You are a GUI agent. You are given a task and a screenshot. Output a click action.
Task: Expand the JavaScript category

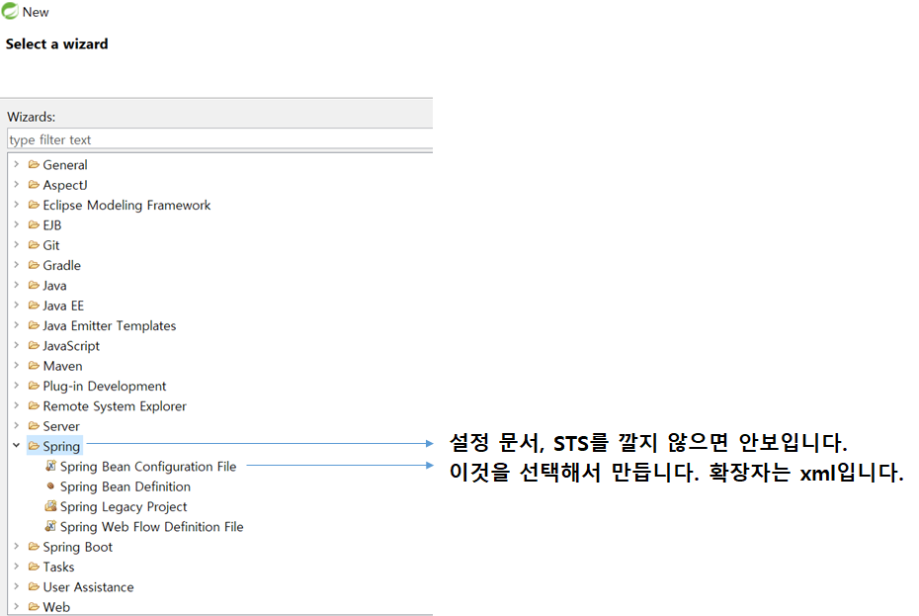pos(17,345)
